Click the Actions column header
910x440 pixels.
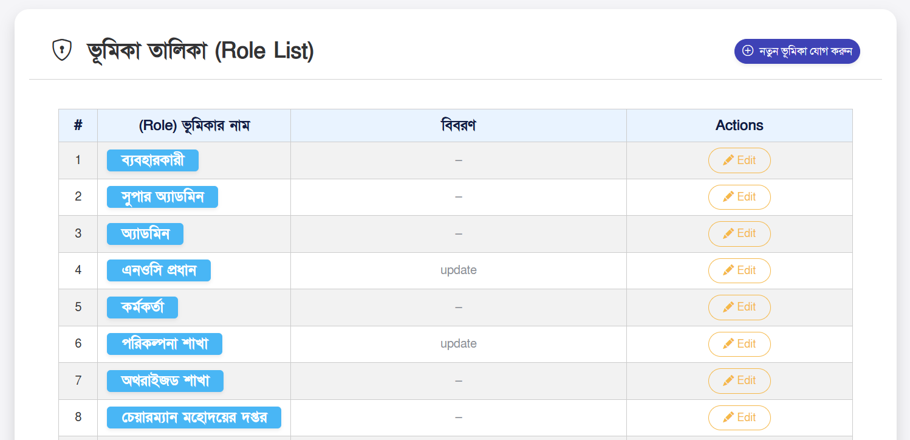point(739,125)
